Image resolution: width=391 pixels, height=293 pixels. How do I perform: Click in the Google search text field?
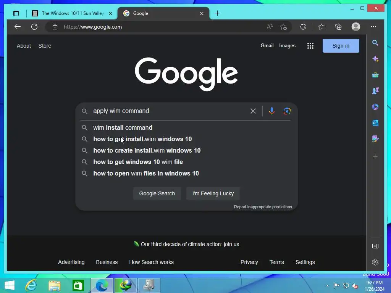coord(170,111)
